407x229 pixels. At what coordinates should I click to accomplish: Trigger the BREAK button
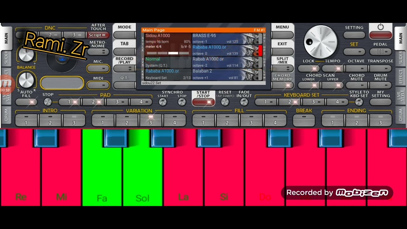tap(304, 121)
